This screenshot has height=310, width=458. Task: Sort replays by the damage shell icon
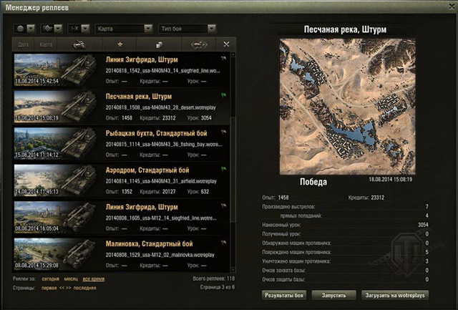[x=199, y=44]
